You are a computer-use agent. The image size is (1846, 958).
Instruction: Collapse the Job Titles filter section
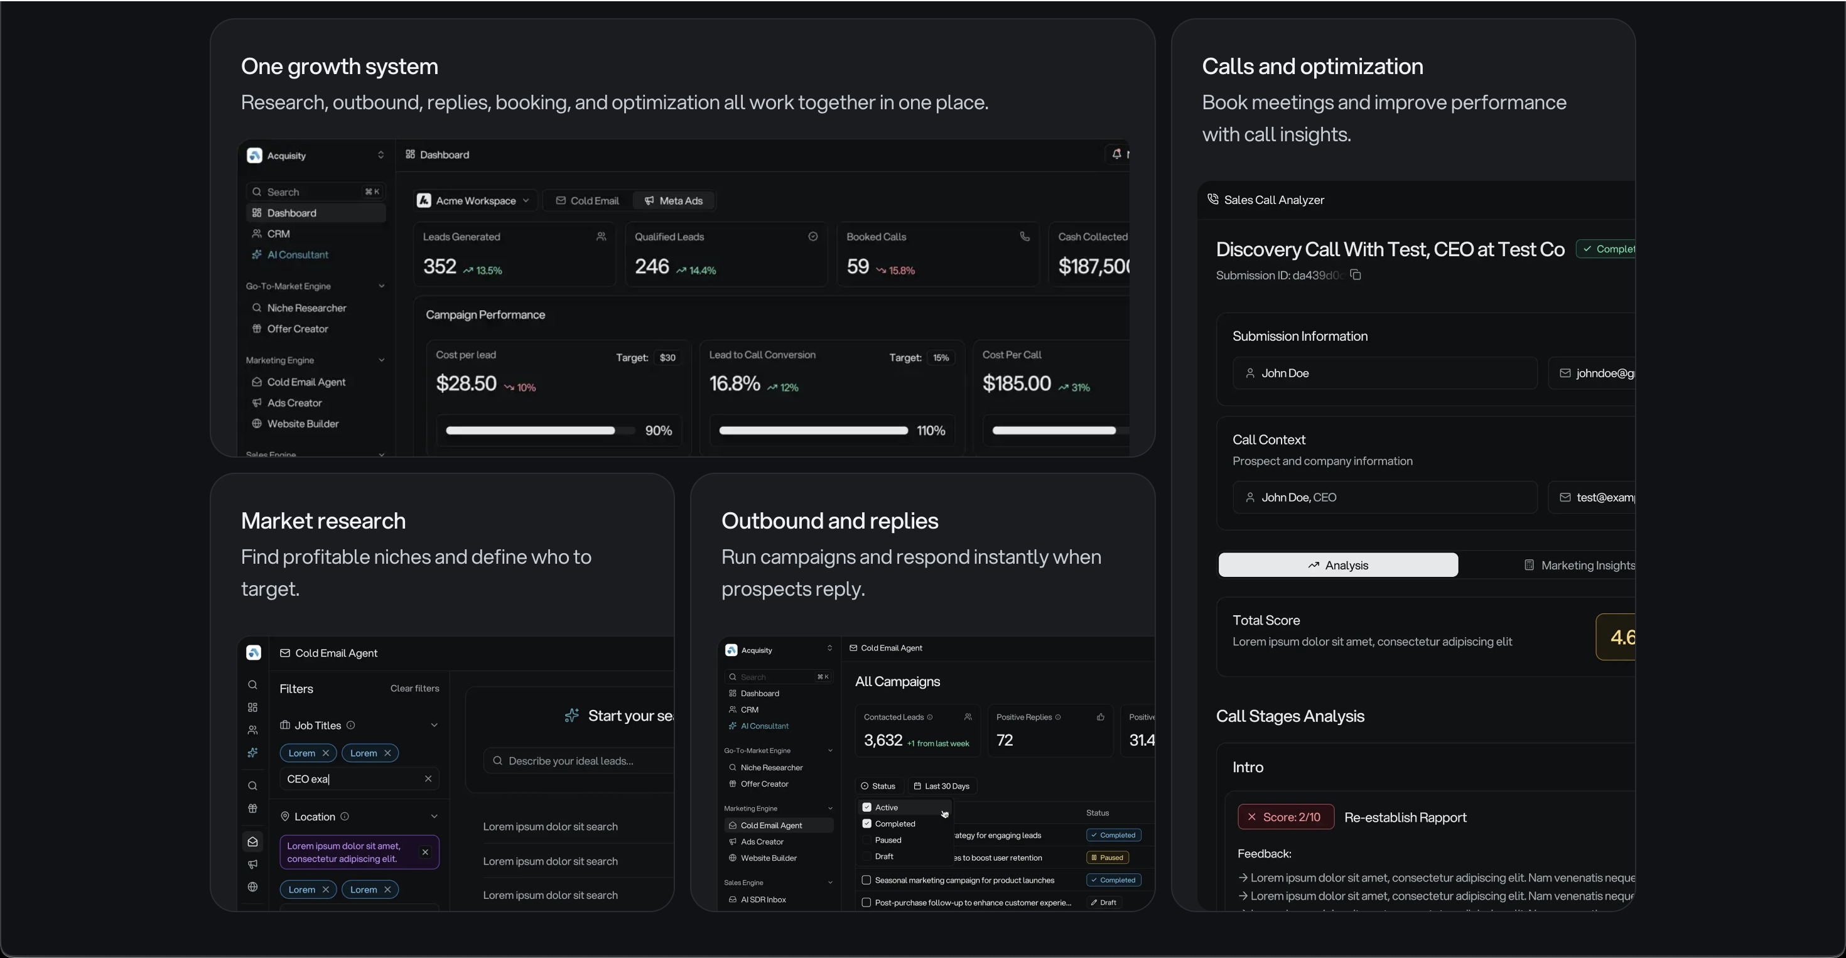[435, 725]
